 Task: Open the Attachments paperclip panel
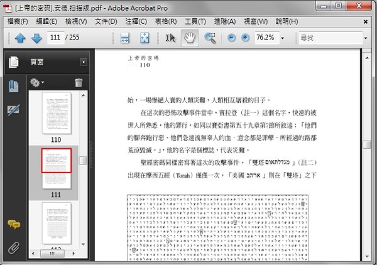coord(13,247)
